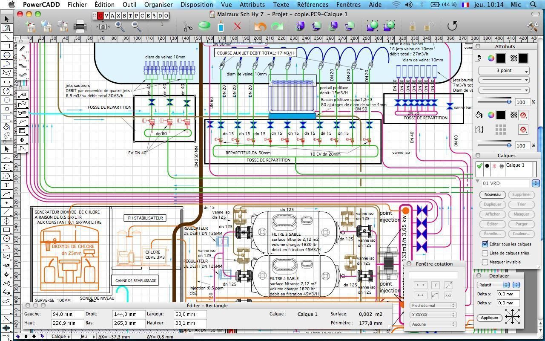Open the '01 VRD' layer group dropdown
This screenshot has width=545, height=341.
pos(536,183)
